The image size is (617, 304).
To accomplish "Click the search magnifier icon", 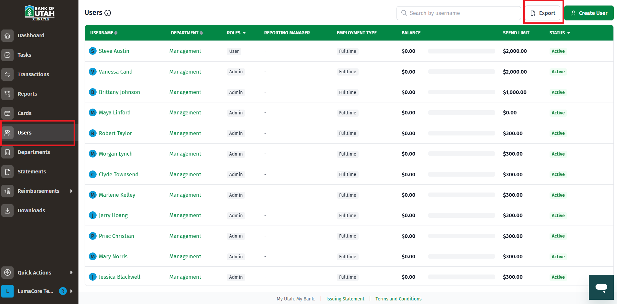I will tap(404, 13).
